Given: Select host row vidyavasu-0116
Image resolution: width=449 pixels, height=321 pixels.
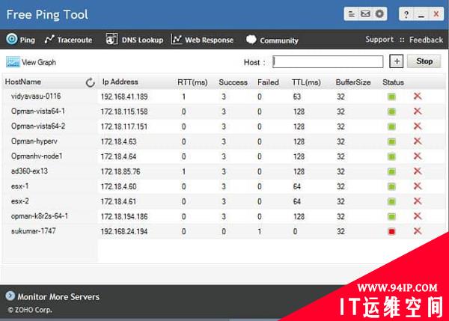Looking at the screenshot, I should click(224, 97).
